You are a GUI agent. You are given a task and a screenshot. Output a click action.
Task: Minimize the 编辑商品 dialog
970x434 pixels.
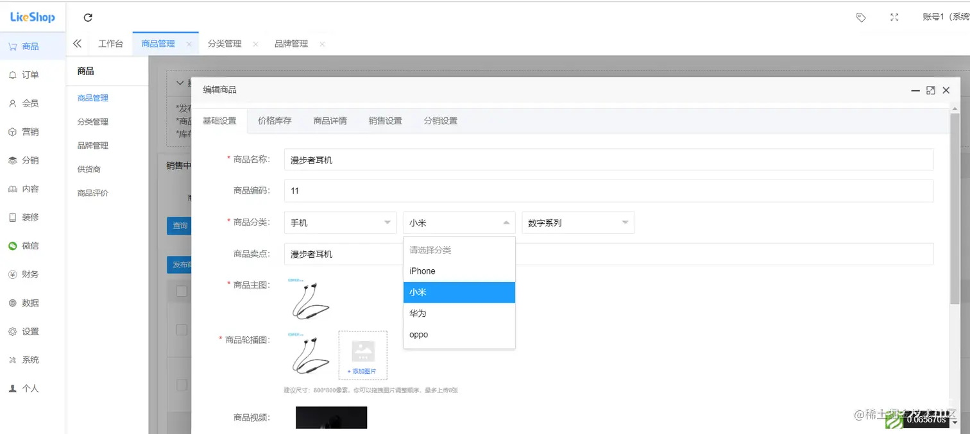(x=915, y=90)
